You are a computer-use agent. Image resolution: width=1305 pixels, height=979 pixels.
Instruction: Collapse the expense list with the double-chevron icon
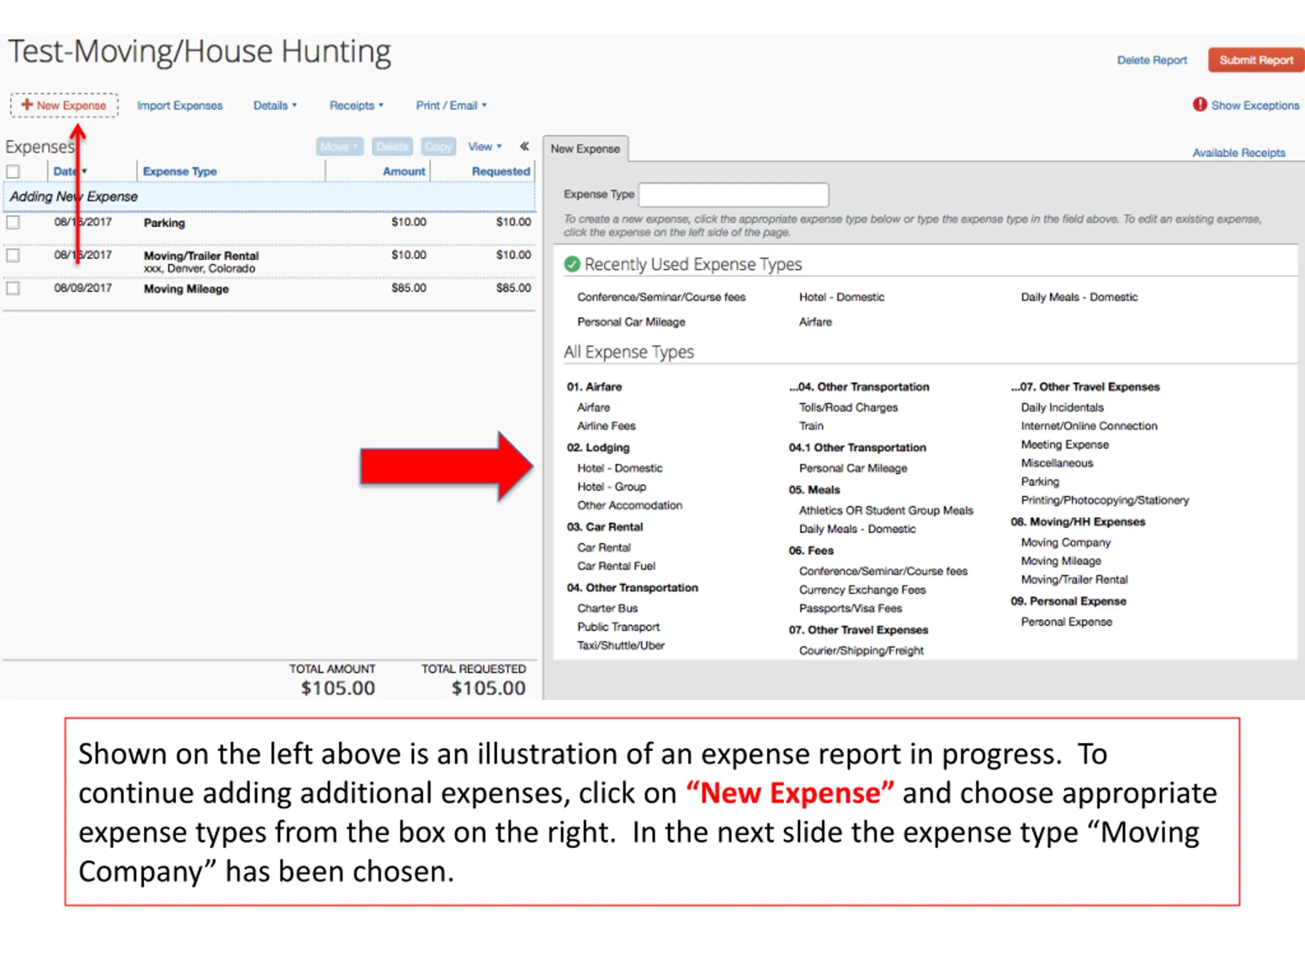tap(524, 146)
